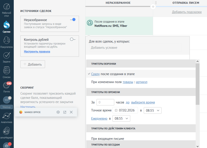The height and width of the screenshot is (148, 207).
Task: Open the Ежедневно 08:55 time dropdown
Action: pyautogui.click(x=121, y=119)
